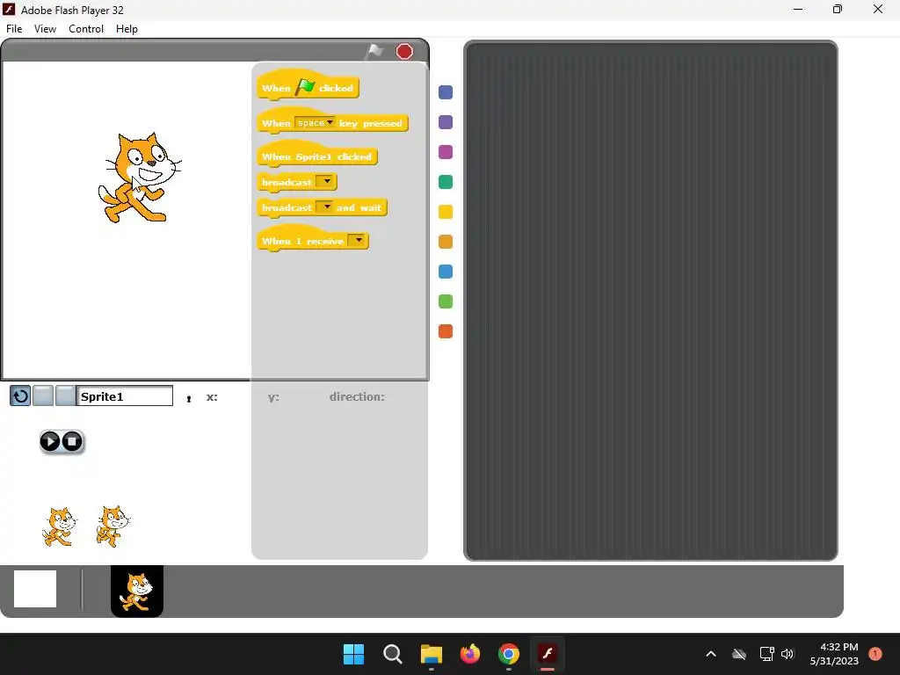Select the Sprite1 cat thumbnail in sprite bar
This screenshot has width=900, height=675.
137,592
